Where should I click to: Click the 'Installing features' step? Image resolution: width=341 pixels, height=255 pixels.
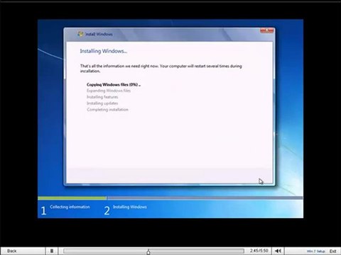pos(102,97)
